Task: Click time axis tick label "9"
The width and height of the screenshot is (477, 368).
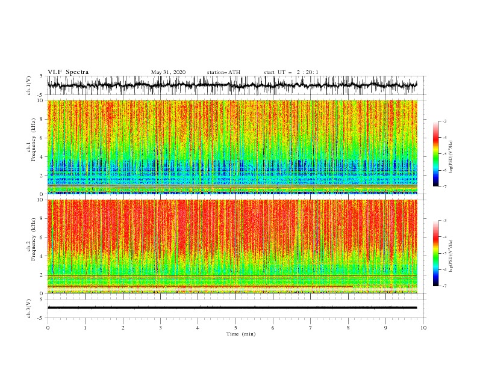Action: pos(385,328)
